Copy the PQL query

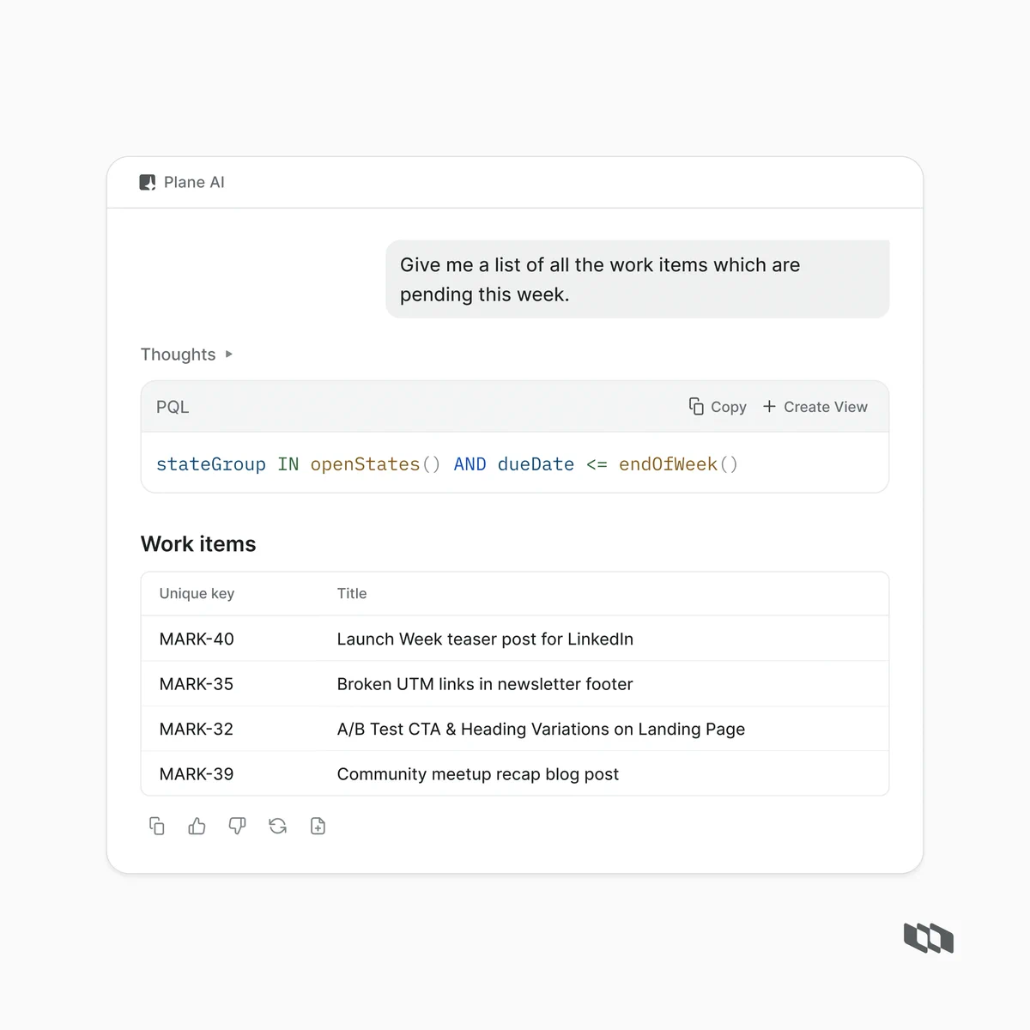click(x=718, y=407)
